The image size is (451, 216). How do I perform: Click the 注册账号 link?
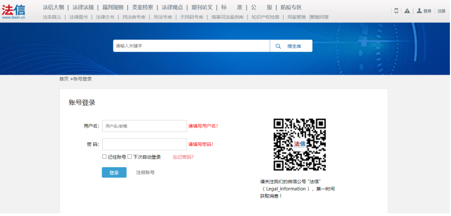(145, 173)
